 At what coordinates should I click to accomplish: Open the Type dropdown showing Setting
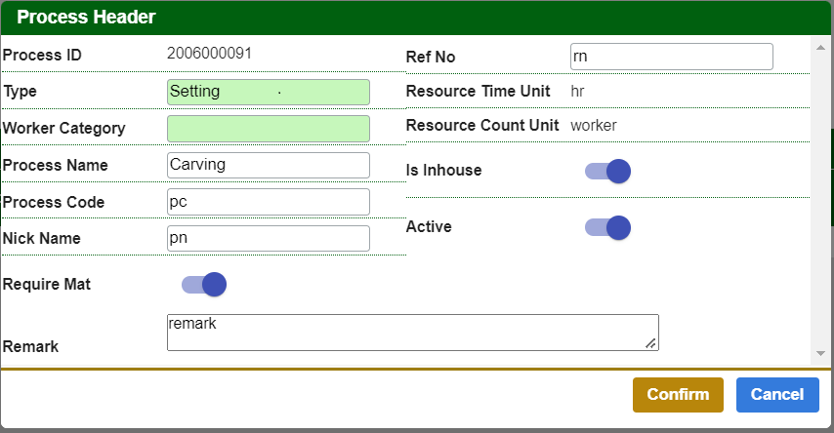269,92
